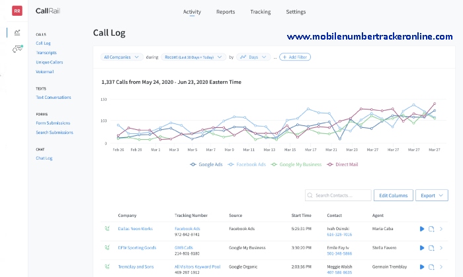The width and height of the screenshot is (463, 277).
Task: Play the Dallas Neon Works call recording
Action: 422,229
